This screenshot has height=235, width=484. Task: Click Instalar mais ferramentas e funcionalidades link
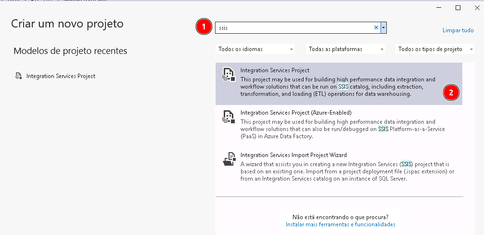point(341,224)
